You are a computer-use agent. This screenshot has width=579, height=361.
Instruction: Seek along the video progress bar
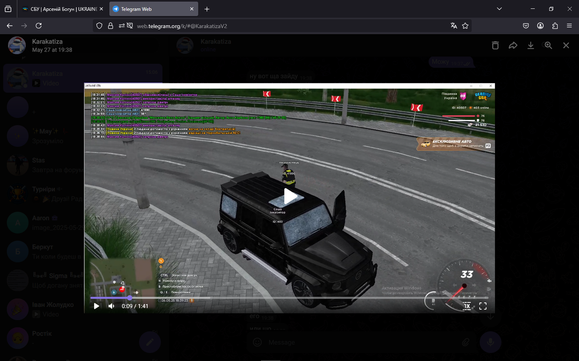click(x=289, y=298)
